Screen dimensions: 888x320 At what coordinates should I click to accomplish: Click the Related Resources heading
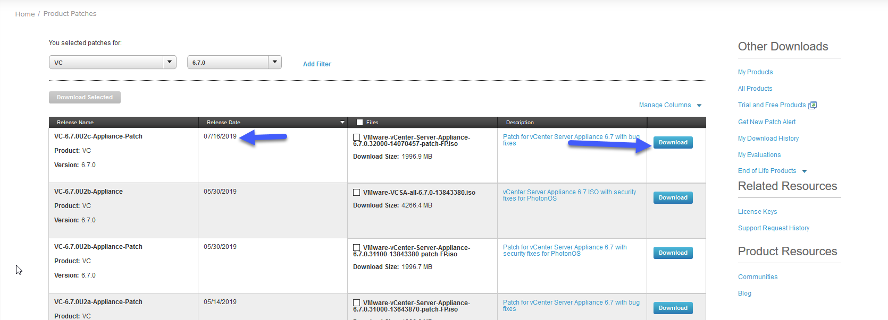tap(788, 186)
